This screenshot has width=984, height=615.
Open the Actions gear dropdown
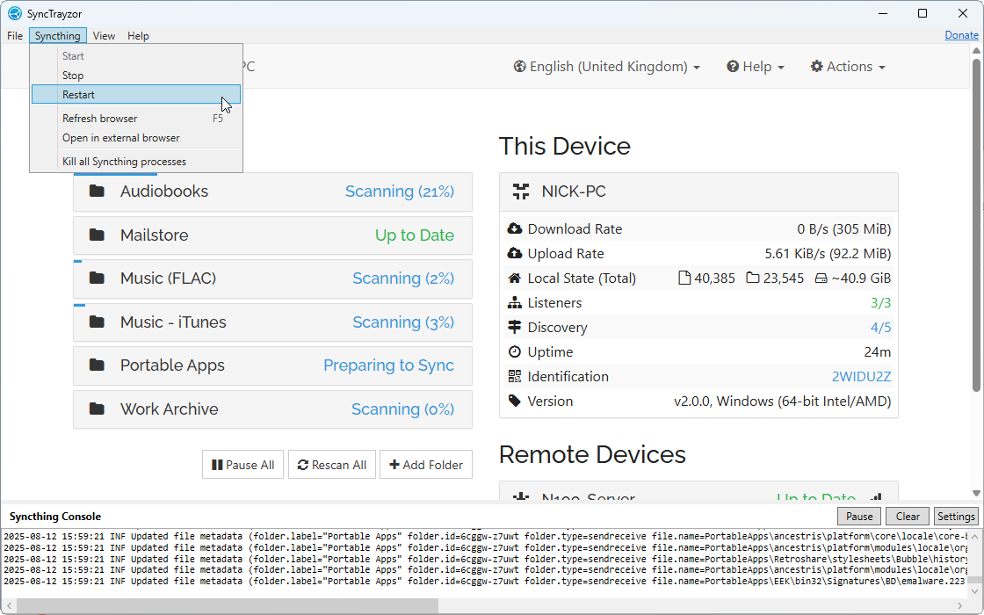(x=847, y=67)
